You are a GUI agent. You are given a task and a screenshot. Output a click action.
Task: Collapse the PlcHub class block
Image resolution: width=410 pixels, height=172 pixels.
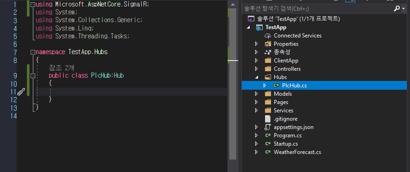click(33, 76)
